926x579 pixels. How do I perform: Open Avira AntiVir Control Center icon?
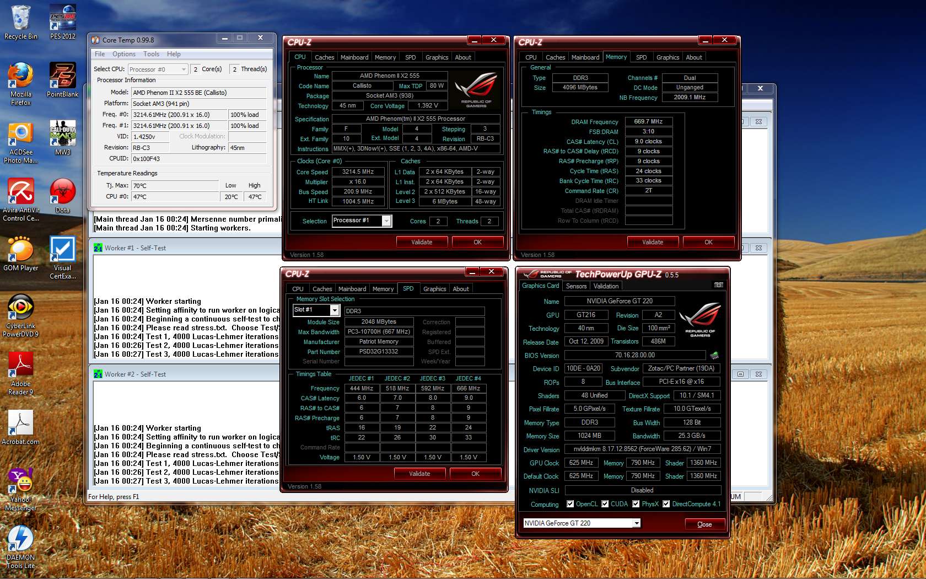pos(21,200)
